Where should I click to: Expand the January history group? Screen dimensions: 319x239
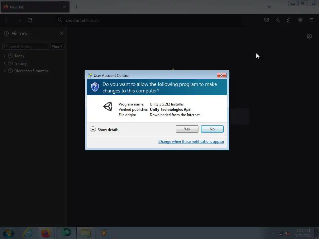pyautogui.click(x=4, y=63)
